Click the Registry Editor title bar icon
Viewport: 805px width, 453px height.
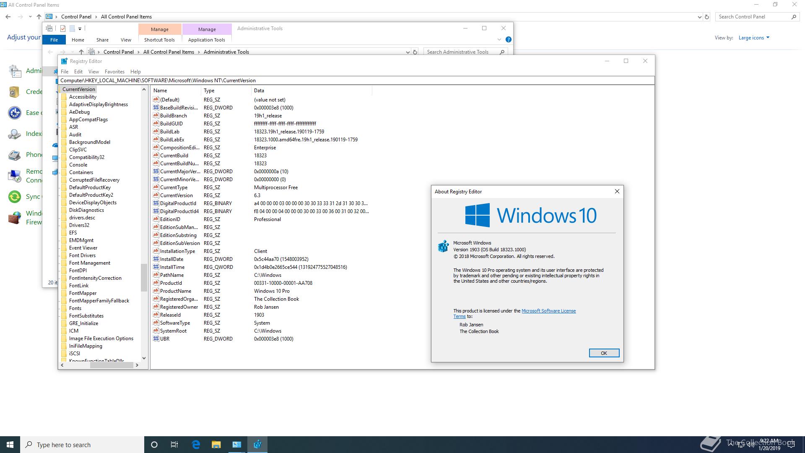pos(64,61)
